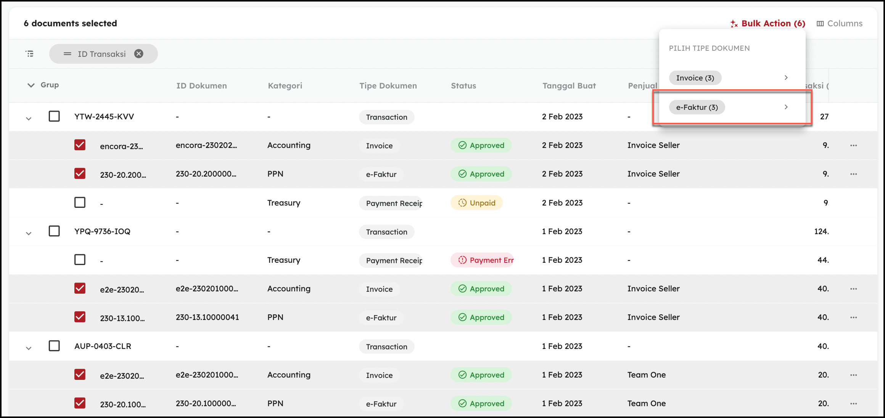This screenshot has height=418, width=885.
Task: Sort by Tanggal Buat column header
Action: 569,86
